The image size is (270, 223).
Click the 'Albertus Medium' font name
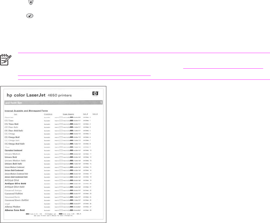click(12, 207)
